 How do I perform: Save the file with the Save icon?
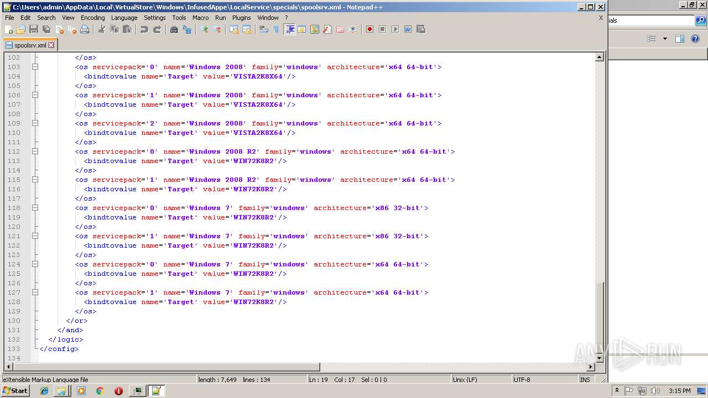coord(34,29)
